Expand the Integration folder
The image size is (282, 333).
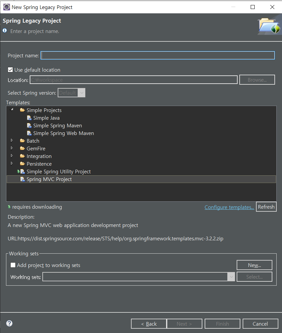tap(12, 156)
